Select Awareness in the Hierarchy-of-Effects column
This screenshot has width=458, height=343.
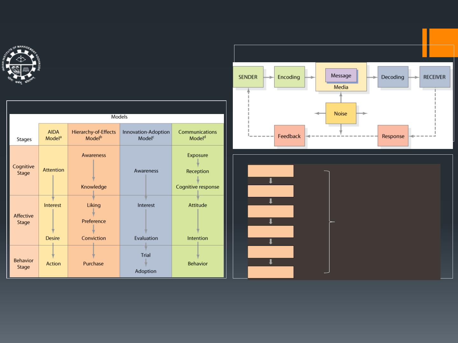coord(94,155)
